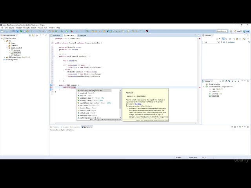This screenshot has height=188, width=251.
Task: Click the red circular icon ending the toolbar
Action: pos(147,31)
